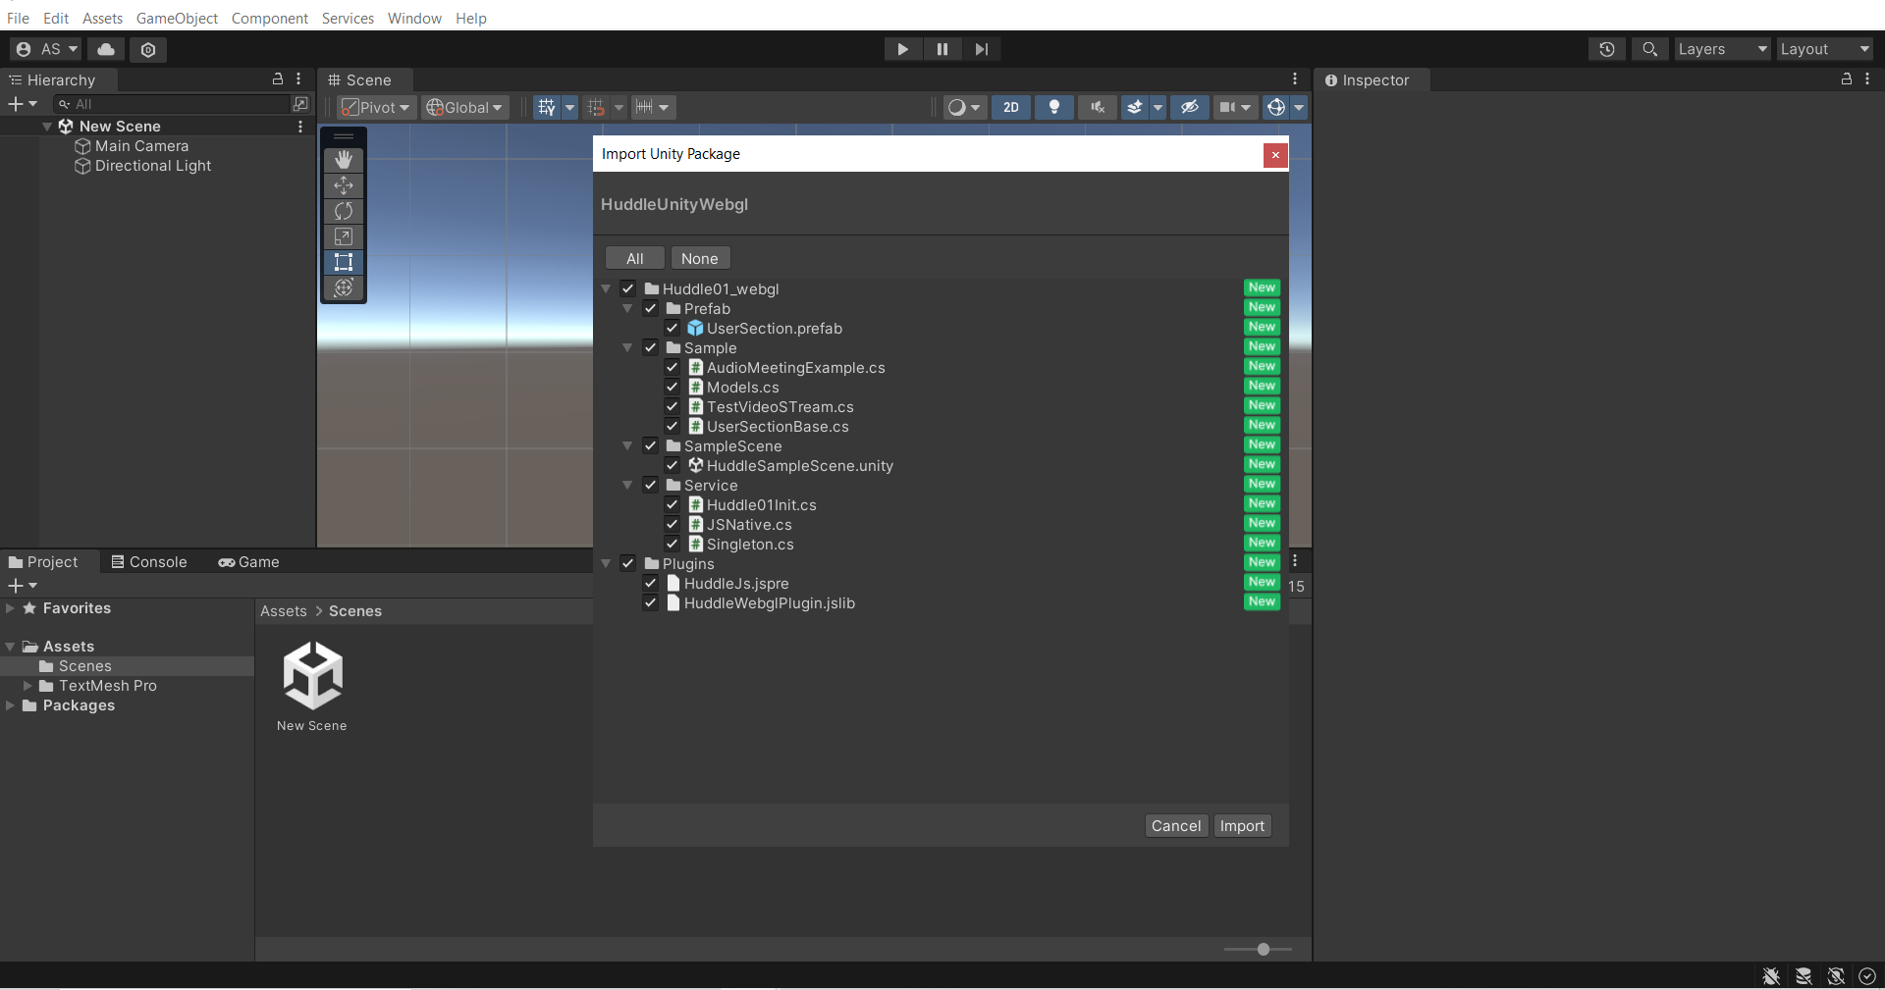Select the Rotate tool in Scene view
Screen dimensions: 1885x990
[344, 211]
